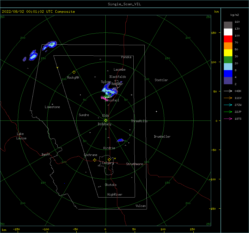Click the Didsbury town label
This screenshot has width=249, height=233.
tap(104, 124)
